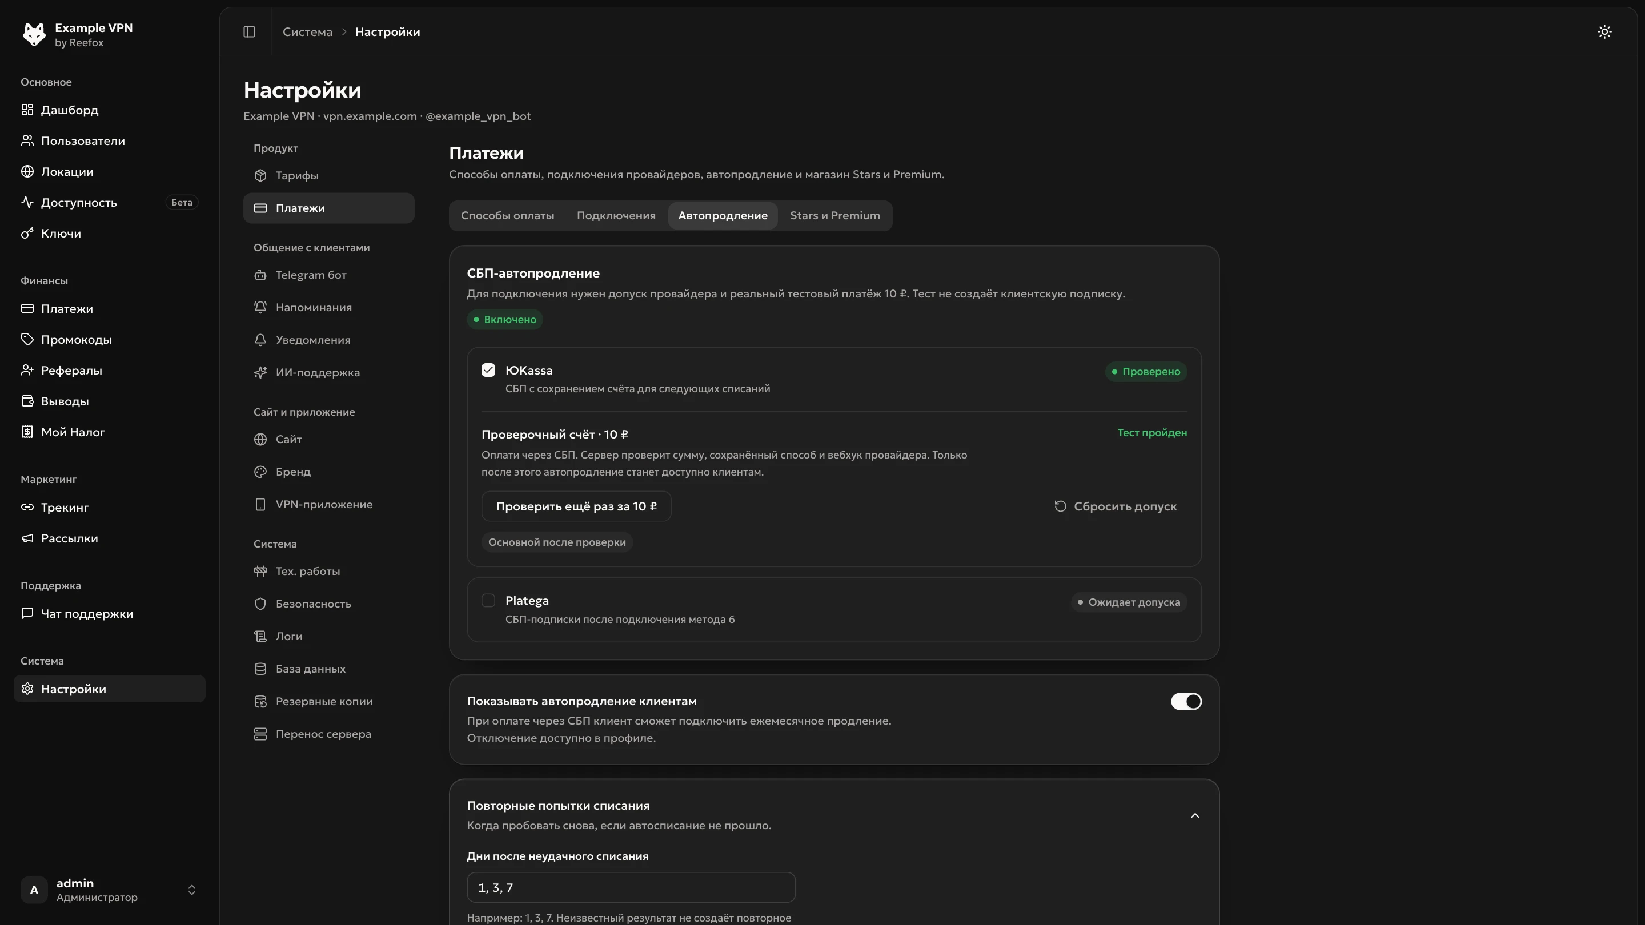1645x925 pixels.
Task: Click the Ожидает допуска status badge
Action: [1129, 602]
